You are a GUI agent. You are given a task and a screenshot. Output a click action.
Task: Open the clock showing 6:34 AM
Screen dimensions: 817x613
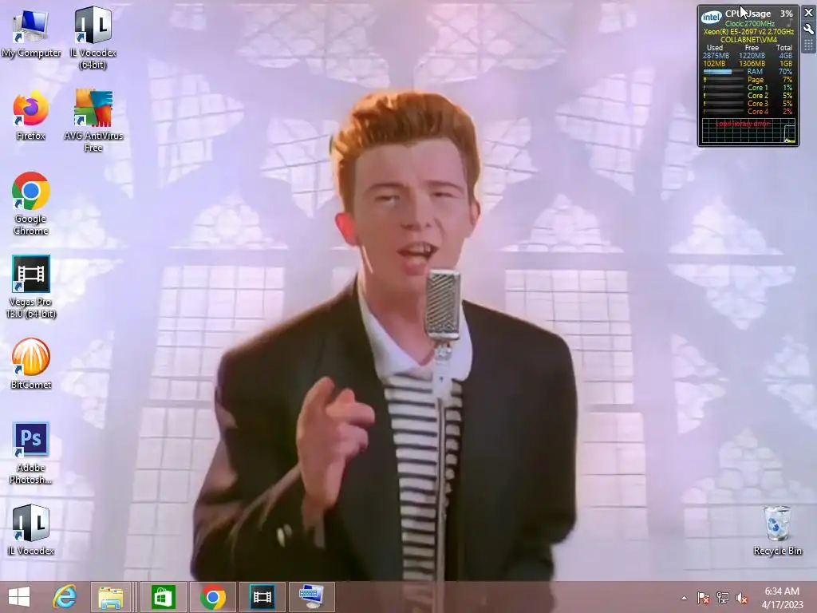pos(782,597)
